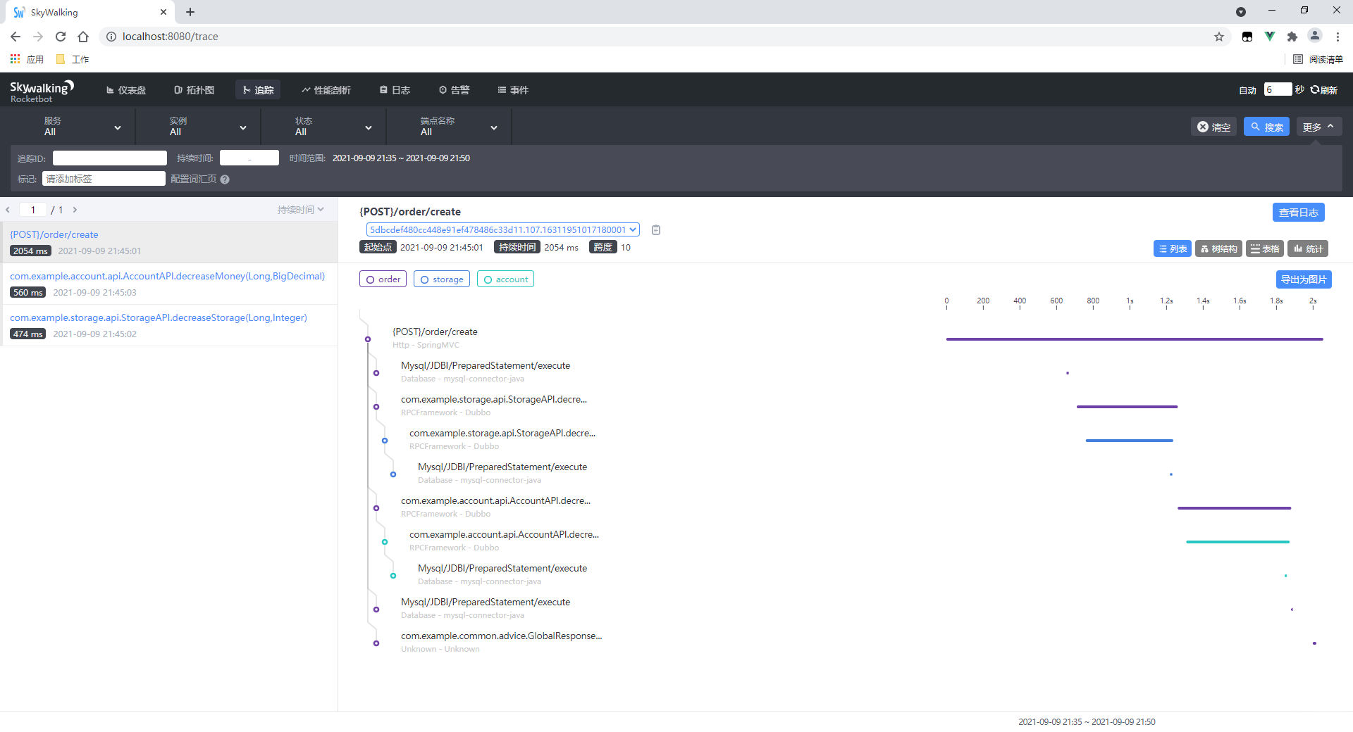The image size is (1353, 732).
Task: Open StorageAPI.decreaseStorage trace entry
Action: tap(169, 325)
